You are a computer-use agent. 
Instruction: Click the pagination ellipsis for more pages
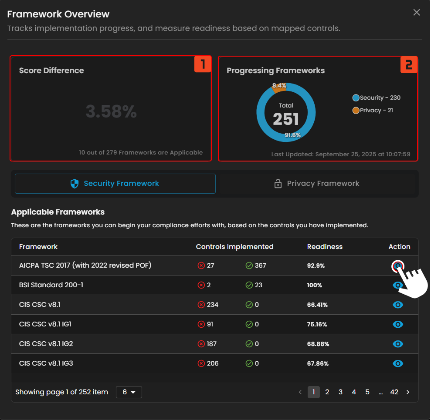[x=381, y=392]
